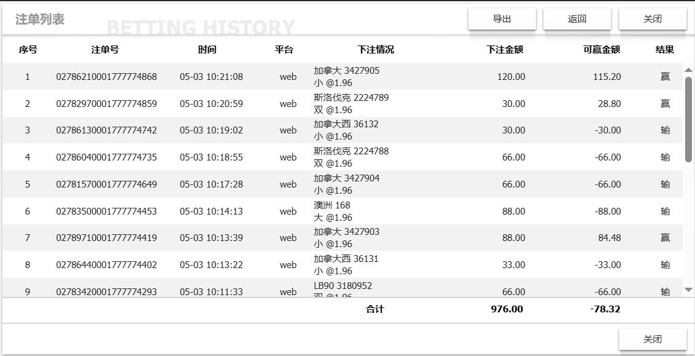695x356 pixels.
Task: Click the 返回 back button
Action: pos(577,18)
